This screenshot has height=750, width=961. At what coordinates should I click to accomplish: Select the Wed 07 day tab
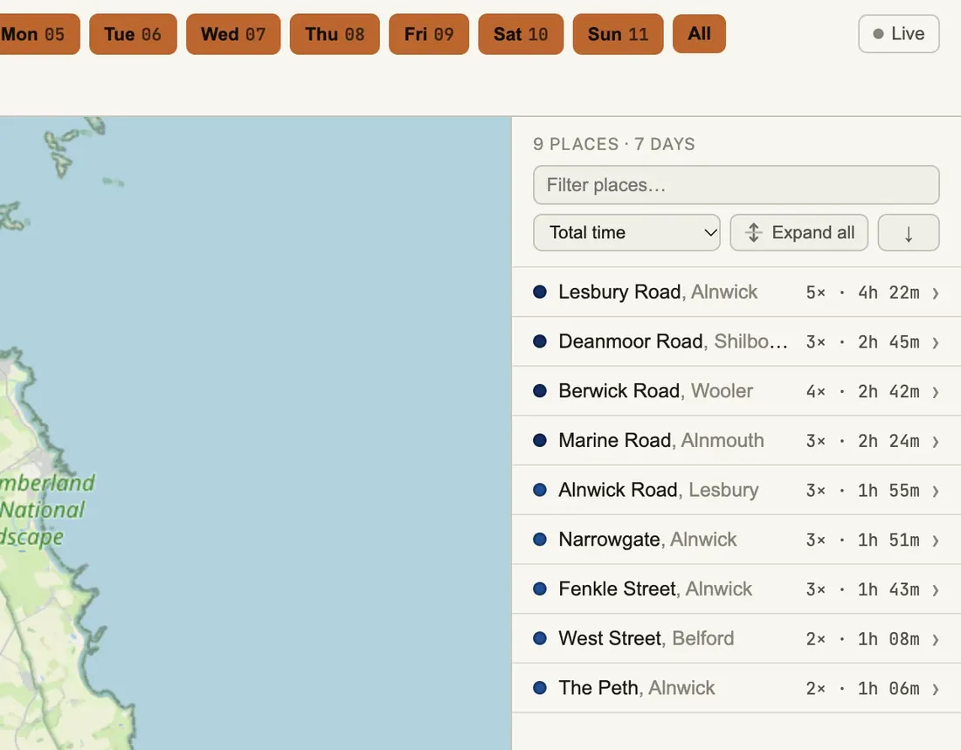[x=233, y=34]
